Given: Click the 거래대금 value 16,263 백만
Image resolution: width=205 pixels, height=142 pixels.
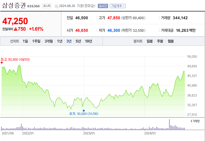Looking at the screenshot, I should coord(186,30).
